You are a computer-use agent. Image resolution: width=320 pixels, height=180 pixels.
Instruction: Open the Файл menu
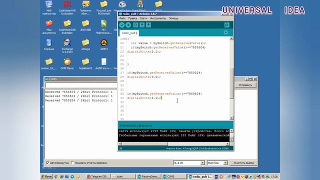pyautogui.click(x=122, y=18)
